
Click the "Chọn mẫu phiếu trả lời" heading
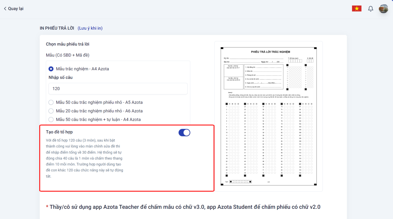tap(68, 44)
